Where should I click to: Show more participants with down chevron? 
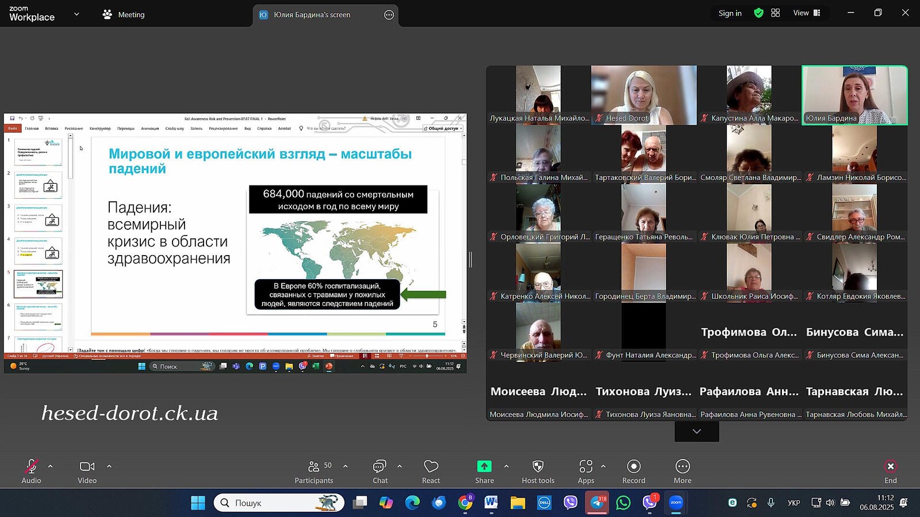696,431
